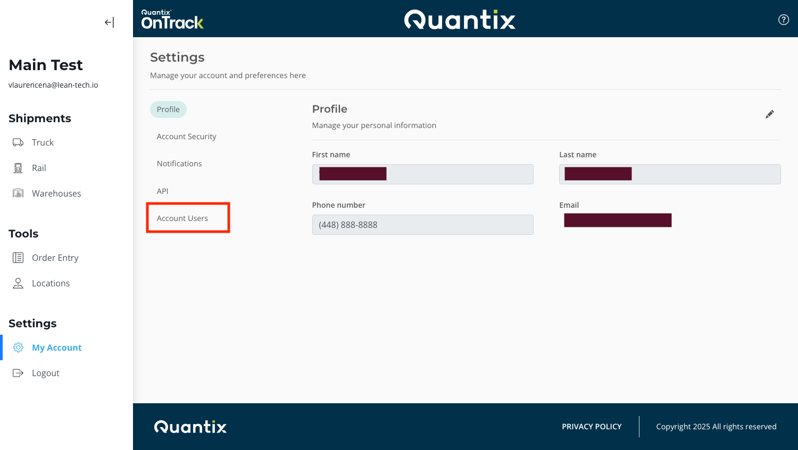The image size is (798, 450).
Task: Select the Profile settings tab
Action: tap(168, 109)
